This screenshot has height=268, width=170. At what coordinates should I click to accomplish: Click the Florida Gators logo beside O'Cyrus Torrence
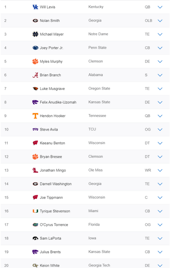[35, 225]
